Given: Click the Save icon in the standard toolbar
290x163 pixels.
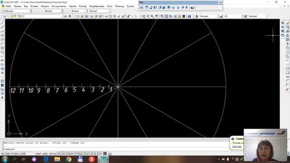Looking at the screenshot, I should tap(87, 16).
